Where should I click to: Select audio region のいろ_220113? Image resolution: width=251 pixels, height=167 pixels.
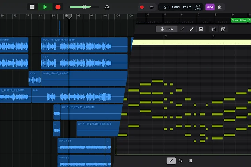tap(84, 79)
